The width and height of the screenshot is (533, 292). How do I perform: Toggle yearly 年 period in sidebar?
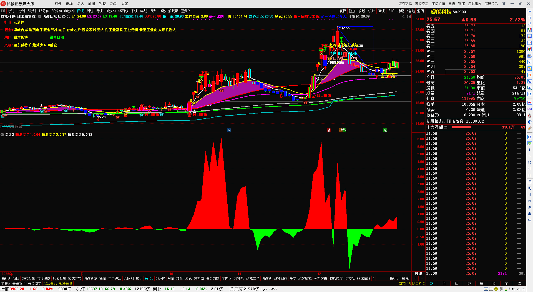(530, 220)
